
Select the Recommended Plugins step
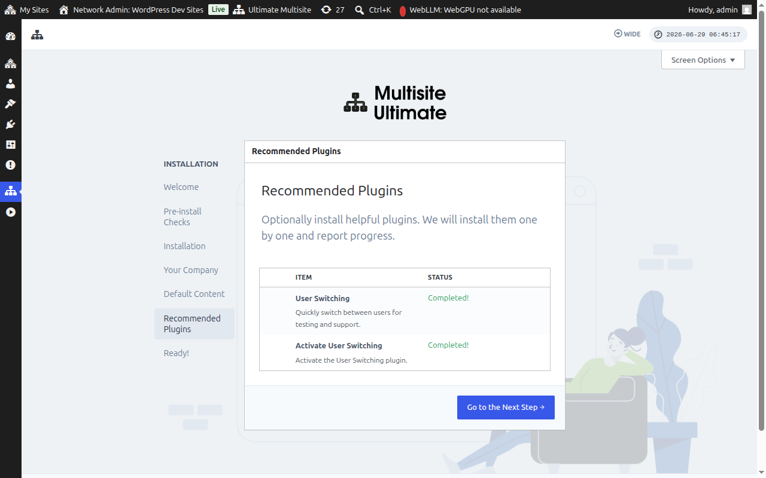194,324
